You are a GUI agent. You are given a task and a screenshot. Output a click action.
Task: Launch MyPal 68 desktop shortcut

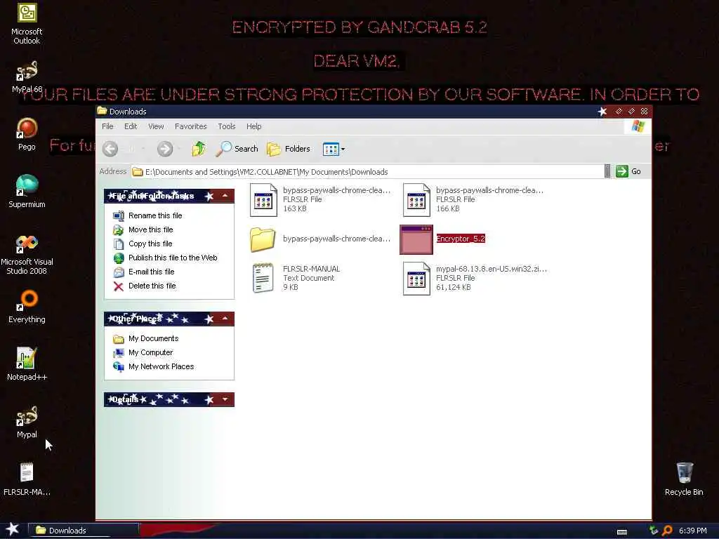tap(27, 77)
